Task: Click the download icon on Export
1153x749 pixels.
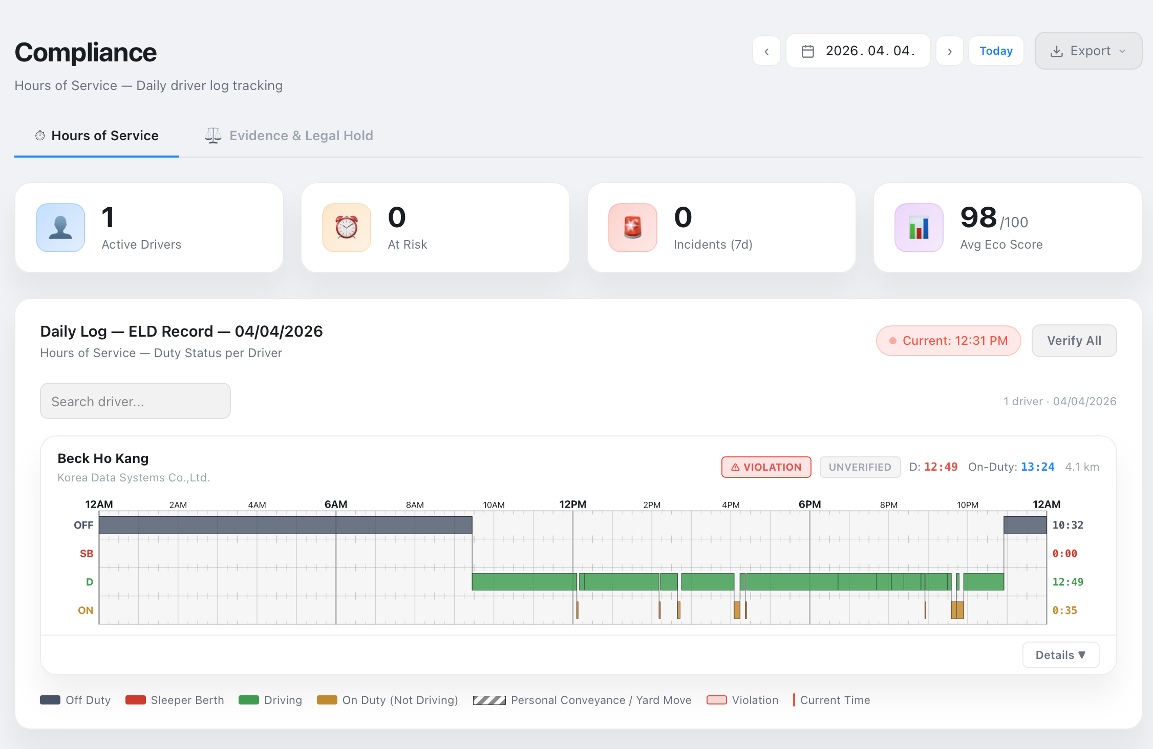Action: [x=1057, y=51]
